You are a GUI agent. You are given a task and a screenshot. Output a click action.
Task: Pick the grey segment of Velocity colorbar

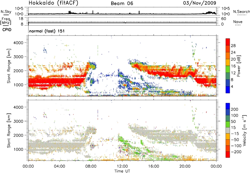coord(228,130)
